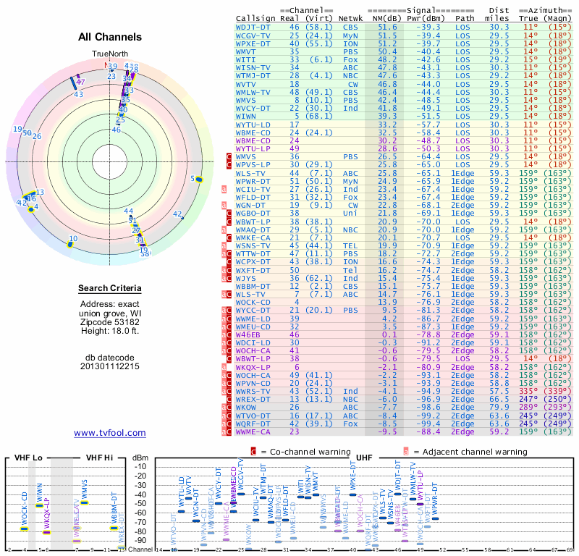
Task: Click the channel 50 label on the radar
Action: (x=27, y=132)
